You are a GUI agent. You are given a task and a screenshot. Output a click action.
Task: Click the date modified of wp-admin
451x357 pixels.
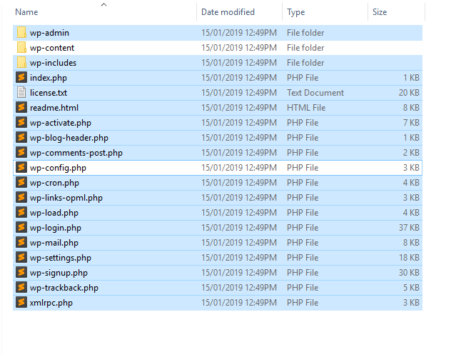[x=239, y=33]
